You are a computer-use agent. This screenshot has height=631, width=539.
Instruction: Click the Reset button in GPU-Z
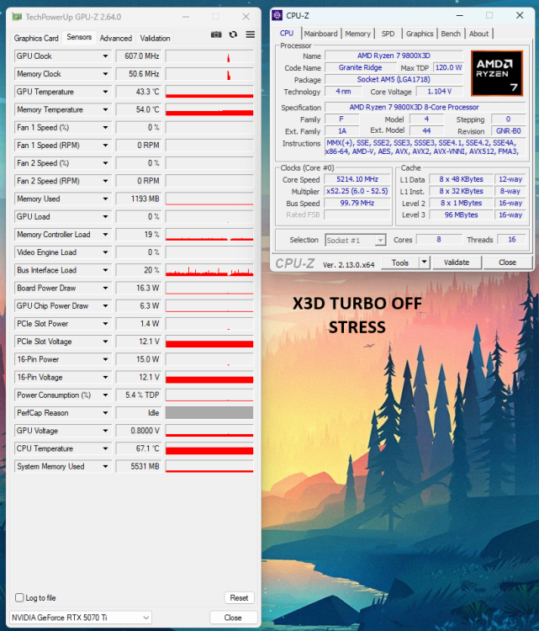(x=239, y=597)
